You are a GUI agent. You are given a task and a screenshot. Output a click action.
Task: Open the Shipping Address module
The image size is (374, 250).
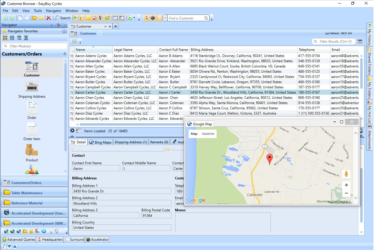tap(32, 90)
